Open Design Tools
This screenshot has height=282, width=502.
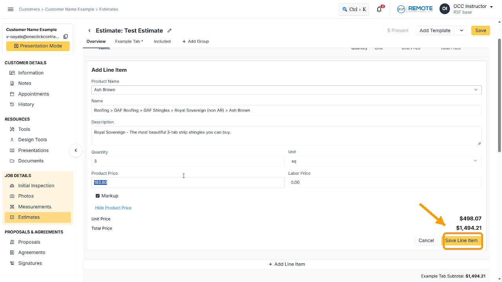33,140
